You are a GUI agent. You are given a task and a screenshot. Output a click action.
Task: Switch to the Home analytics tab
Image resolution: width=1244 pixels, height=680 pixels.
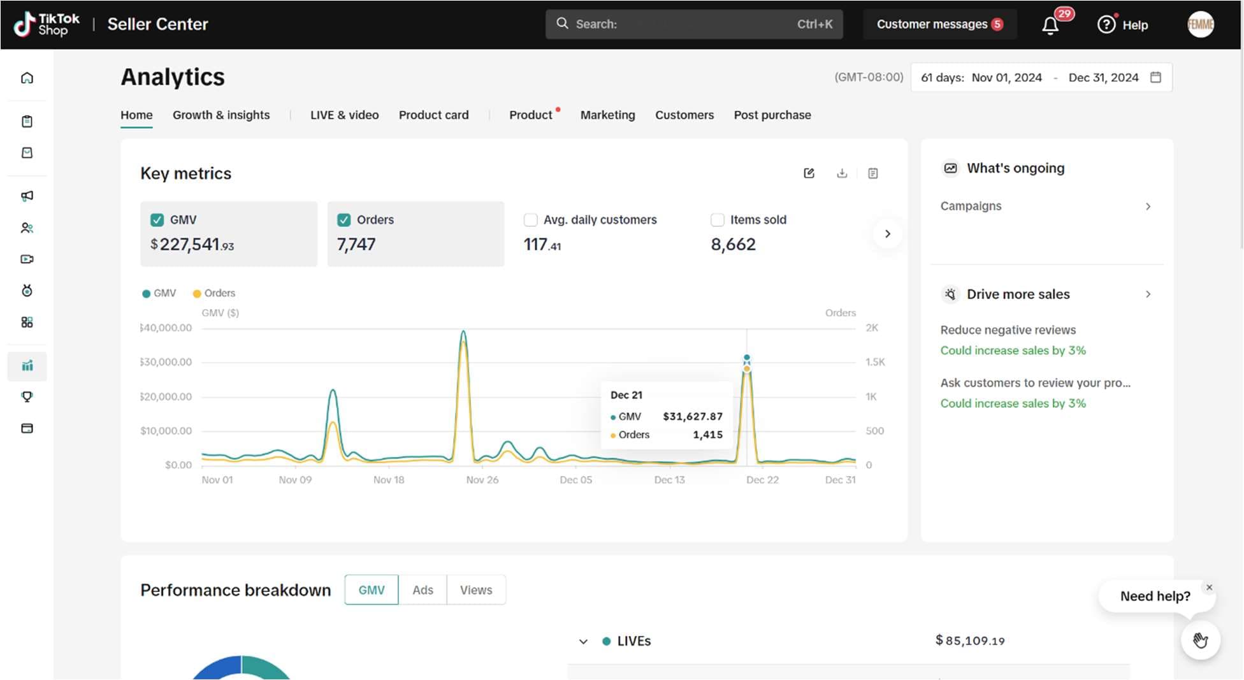pos(136,115)
